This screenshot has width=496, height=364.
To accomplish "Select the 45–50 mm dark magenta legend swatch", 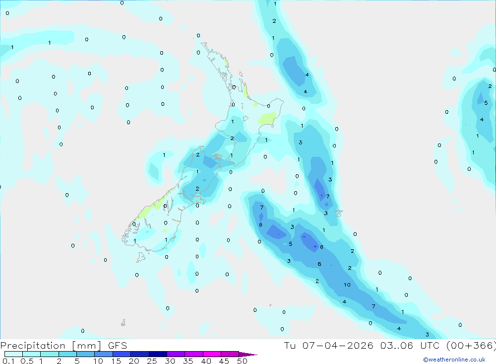I will [230, 354].
